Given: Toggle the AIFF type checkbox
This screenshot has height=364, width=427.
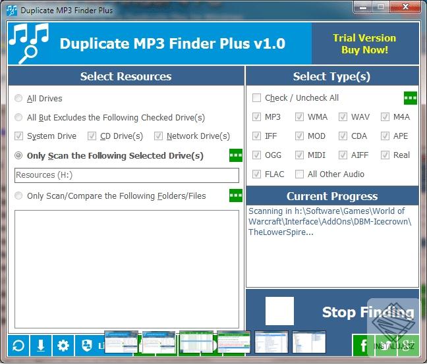Looking at the screenshot, I should click(343, 155).
